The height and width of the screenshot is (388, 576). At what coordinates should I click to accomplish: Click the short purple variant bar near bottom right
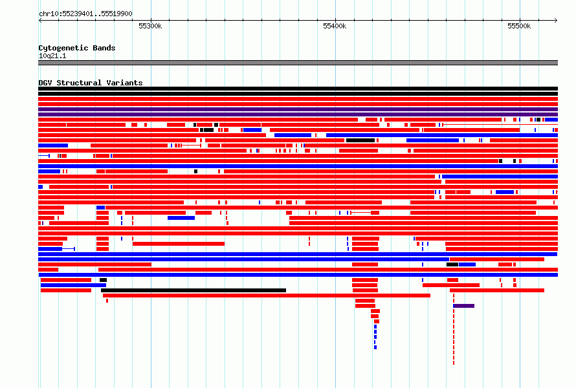463,306
